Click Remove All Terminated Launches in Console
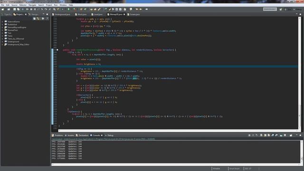 click(x=256, y=135)
